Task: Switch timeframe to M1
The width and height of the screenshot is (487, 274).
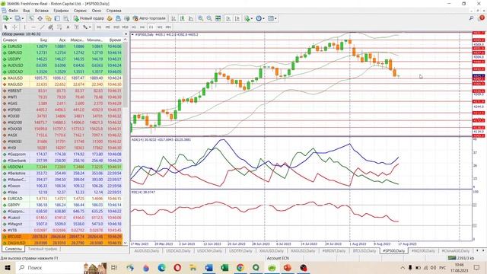Action: [x=99, y=27]
